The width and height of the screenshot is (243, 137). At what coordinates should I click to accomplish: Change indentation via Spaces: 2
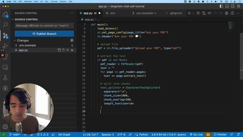pyautogui.click(x=108, y=134)
